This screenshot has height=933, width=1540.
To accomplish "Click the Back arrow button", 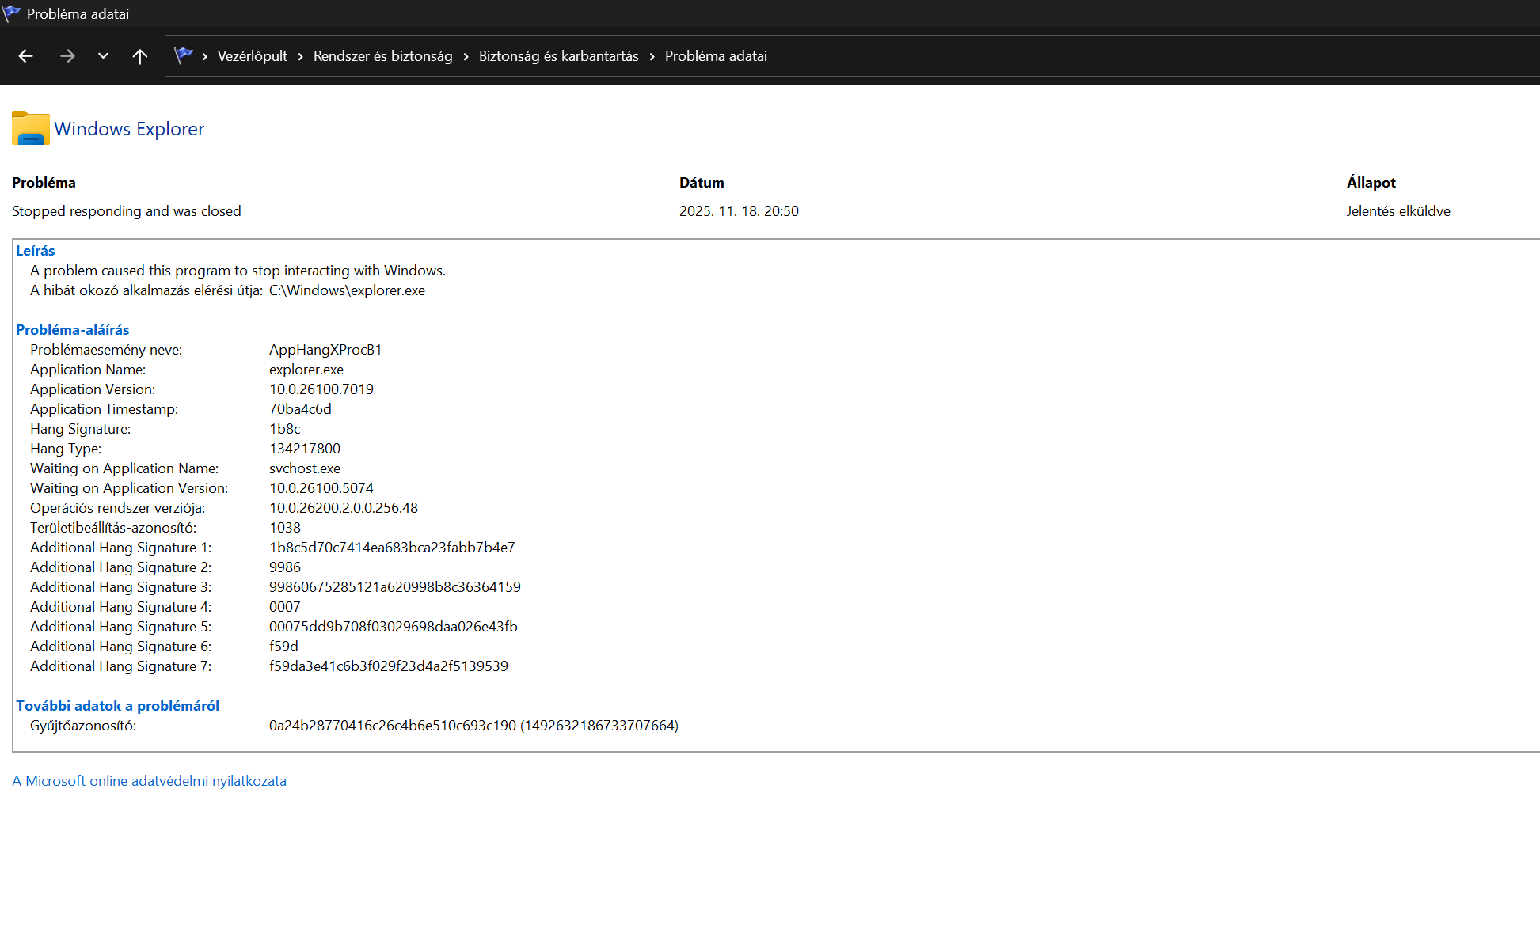I will [x=25, y=56].
